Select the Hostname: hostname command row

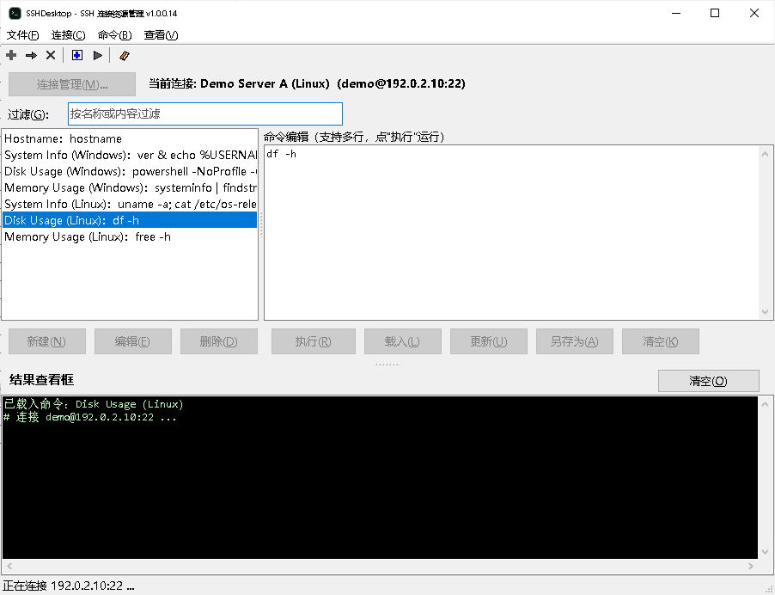tap(130, 139)
